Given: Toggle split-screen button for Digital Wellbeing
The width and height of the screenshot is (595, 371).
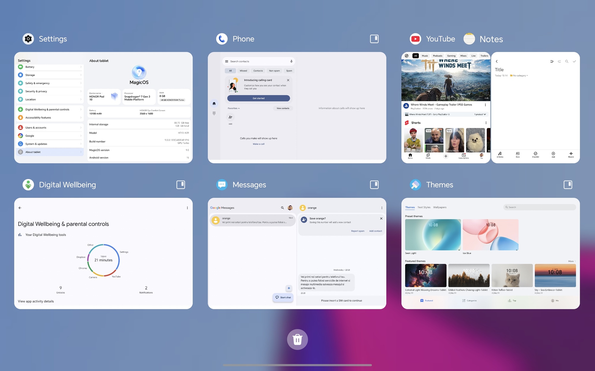Looking at the screenshot, I should tap(181, 185).
